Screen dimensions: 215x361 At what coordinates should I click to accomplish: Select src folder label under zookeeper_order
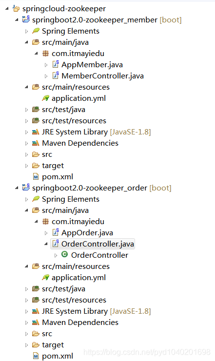47,334
